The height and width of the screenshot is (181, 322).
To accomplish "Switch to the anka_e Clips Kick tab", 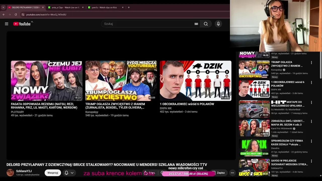I will tap(65, 8).
